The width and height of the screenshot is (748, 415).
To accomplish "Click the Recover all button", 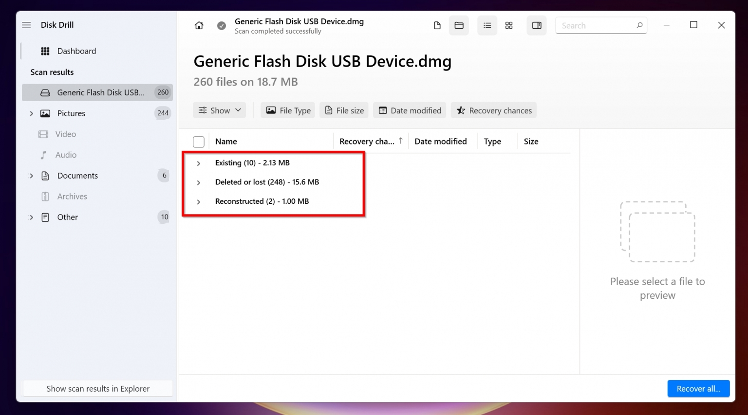I will 698,388.
